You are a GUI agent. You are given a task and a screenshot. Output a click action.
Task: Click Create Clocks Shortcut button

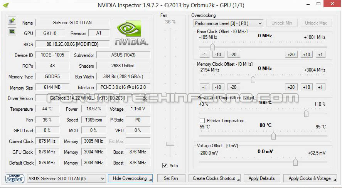click(x=214, y=178)
